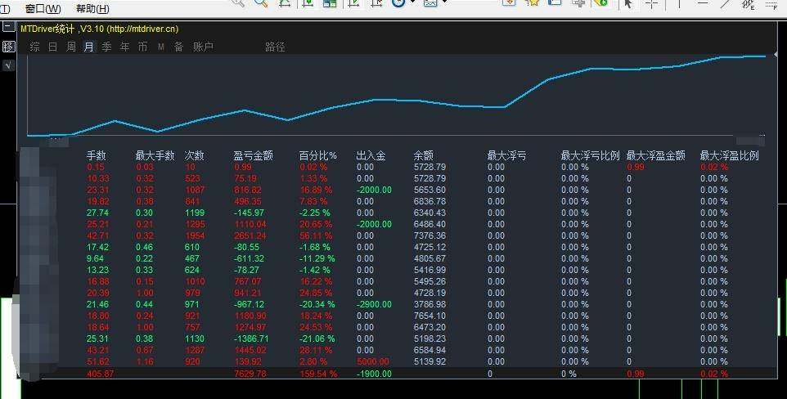Switch to the 周 weekly tab
This screenshot has height=399, width=787.
pos(71,47)
